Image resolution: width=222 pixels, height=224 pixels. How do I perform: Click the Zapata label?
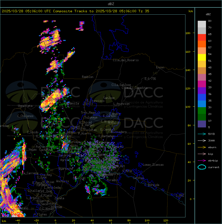[x=59, y=198]
